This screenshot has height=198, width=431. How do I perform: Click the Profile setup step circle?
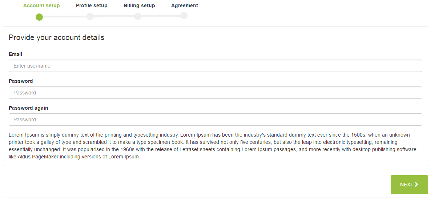(90, 16)
